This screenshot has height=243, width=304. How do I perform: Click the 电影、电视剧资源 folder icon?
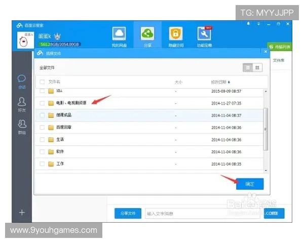(x=51, y=103)
